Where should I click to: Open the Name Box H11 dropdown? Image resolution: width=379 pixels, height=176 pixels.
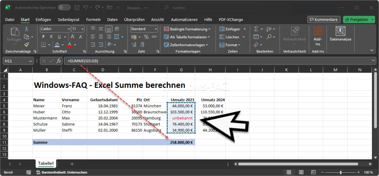click(x=30, y=61)
